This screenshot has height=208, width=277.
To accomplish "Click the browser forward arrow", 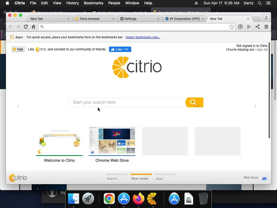I will [18, 27].
